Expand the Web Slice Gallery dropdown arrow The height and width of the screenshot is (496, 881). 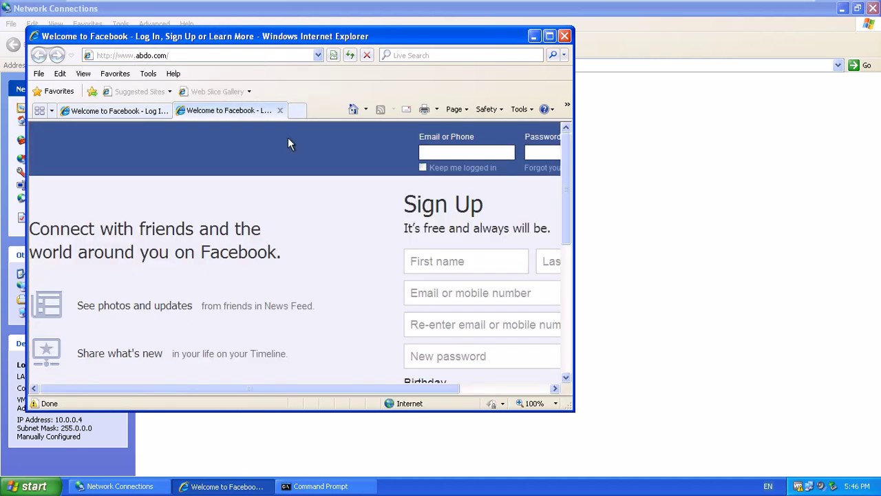[x=249, y=92]
